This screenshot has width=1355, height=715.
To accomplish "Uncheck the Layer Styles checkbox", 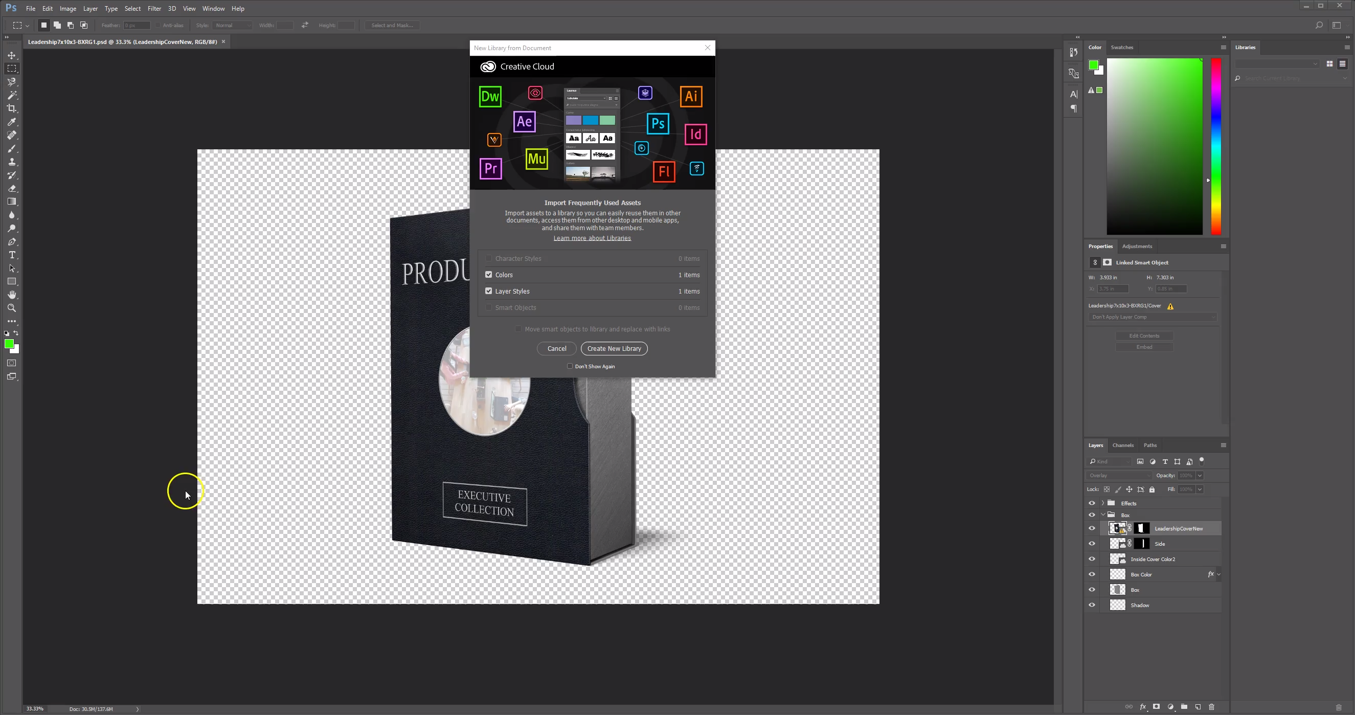I will click(489, 291).
